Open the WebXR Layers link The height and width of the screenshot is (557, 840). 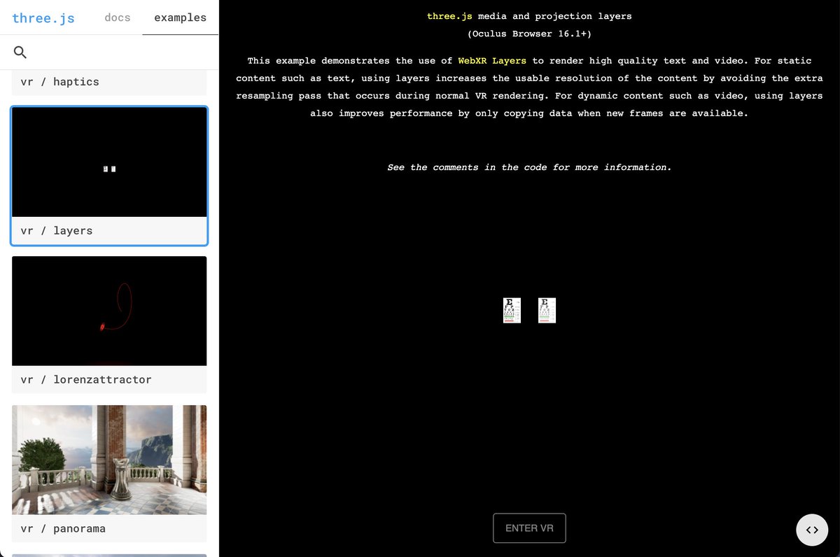(490, 61)
